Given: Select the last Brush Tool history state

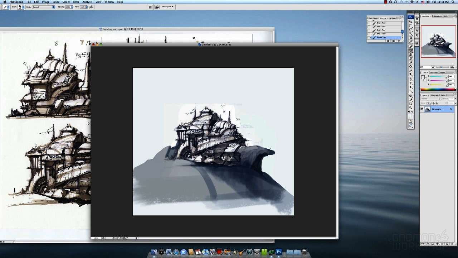Looking at the screenshot, I should (x=381, y=37).
